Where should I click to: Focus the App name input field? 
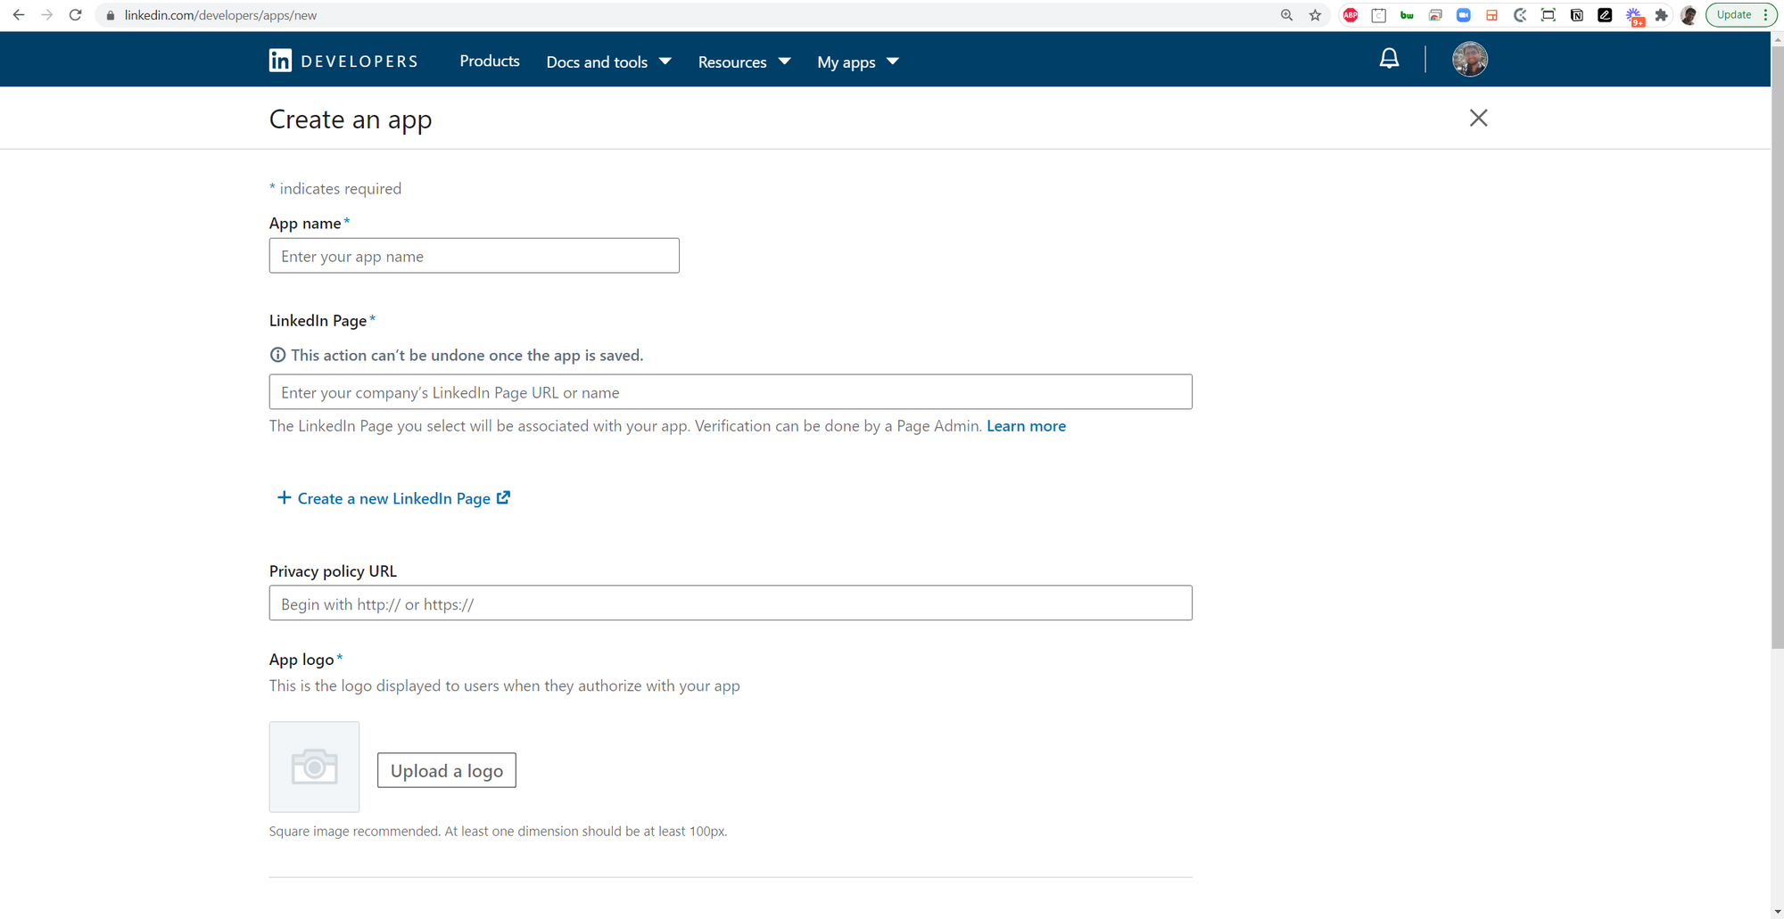pos(474,256)
